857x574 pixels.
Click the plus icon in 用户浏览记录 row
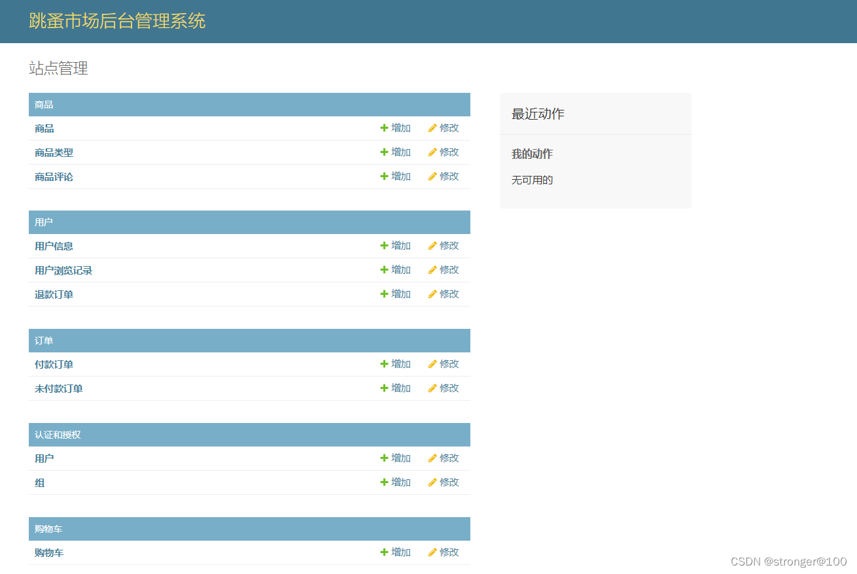click(384, 270)
